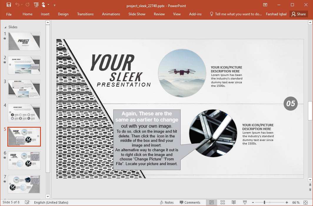Open Ribbon Display Options
This screenshot has height=206, width=313.
265,5
